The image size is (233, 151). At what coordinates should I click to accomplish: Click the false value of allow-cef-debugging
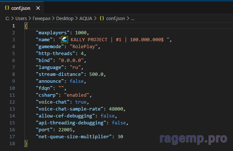(x=108, y=116)
